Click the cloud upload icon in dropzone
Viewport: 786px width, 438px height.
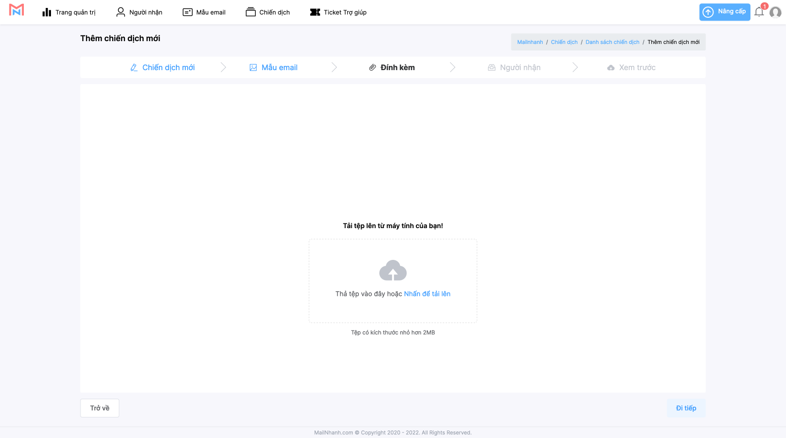(x=393, y=271)
